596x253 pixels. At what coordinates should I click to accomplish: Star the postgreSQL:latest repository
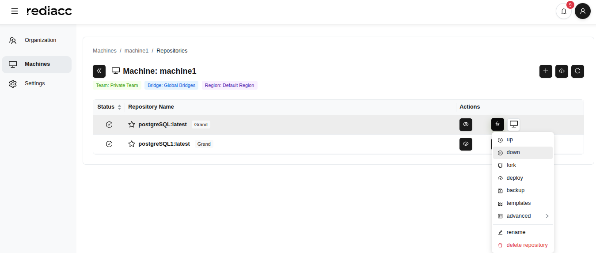pyautogui.click(x=132, y=125)
